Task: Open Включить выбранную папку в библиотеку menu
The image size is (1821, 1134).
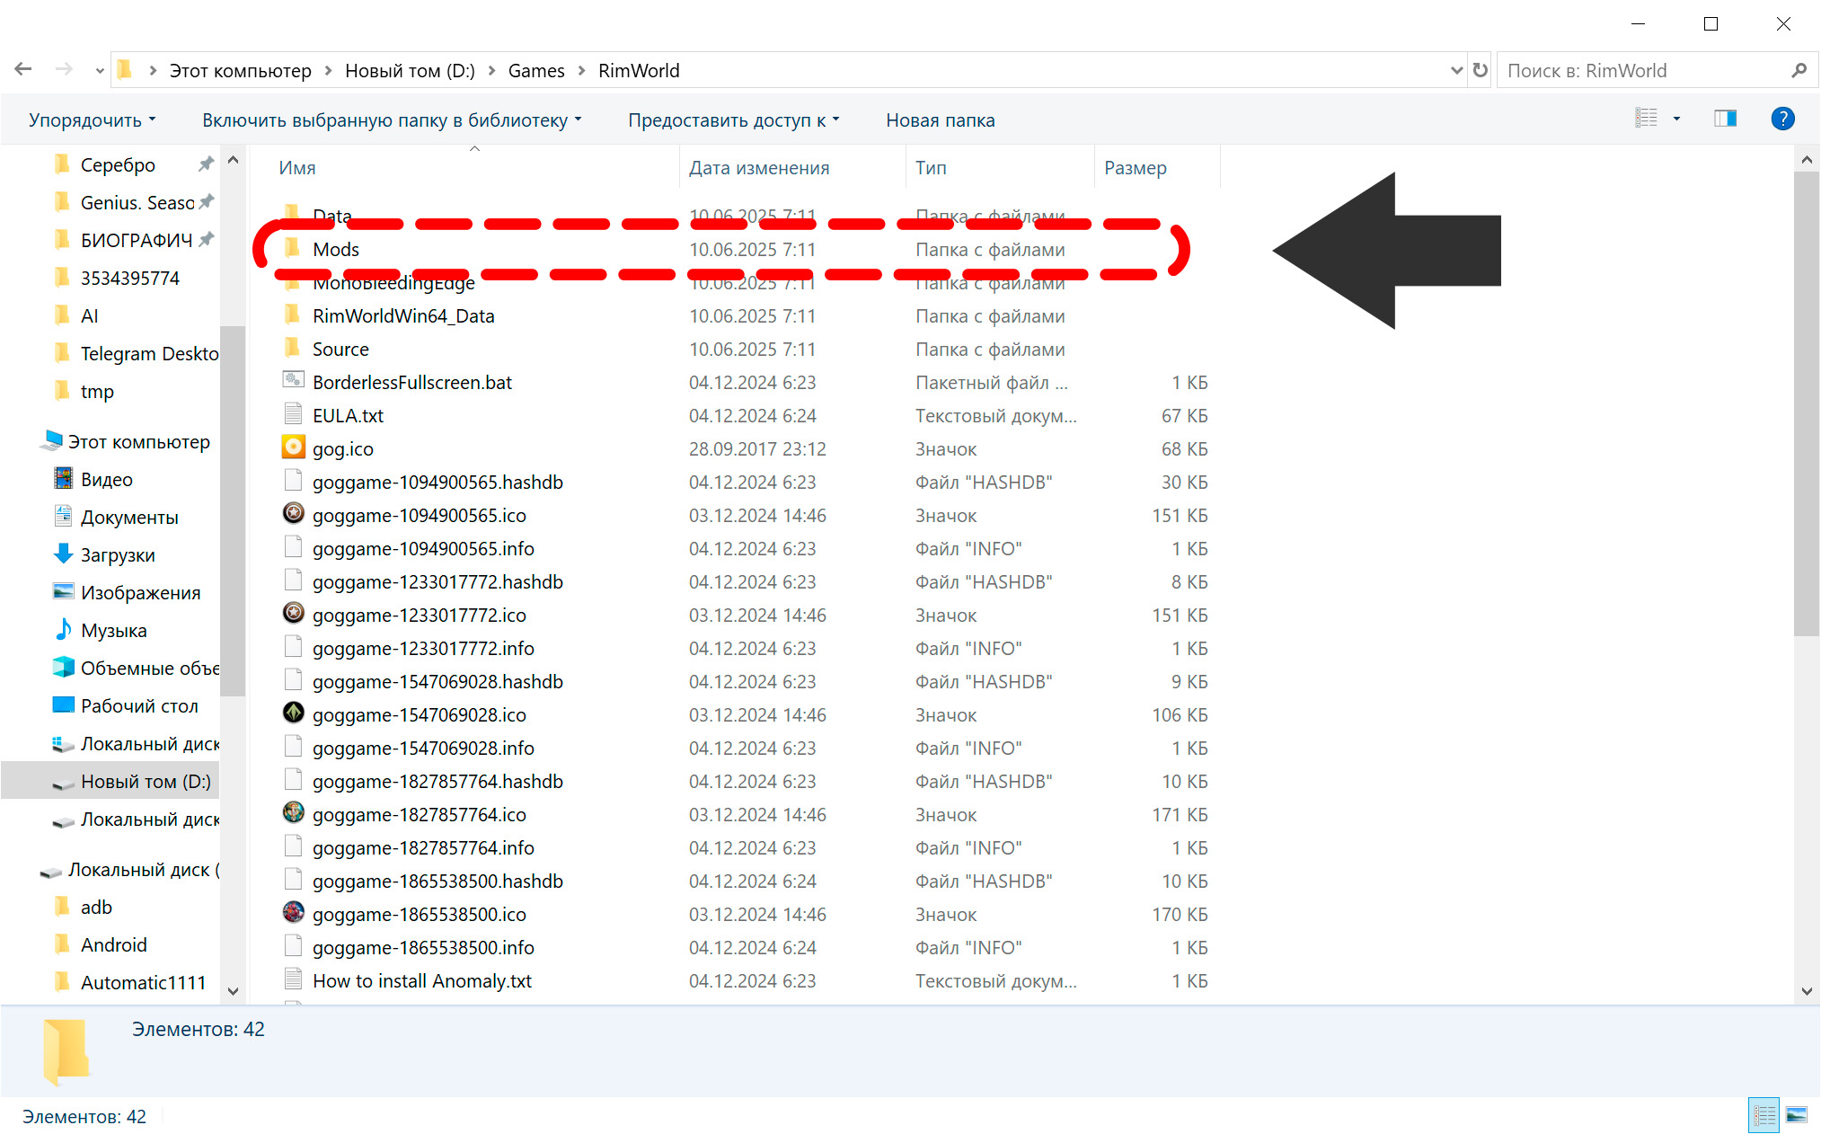Action: [392, 120]
